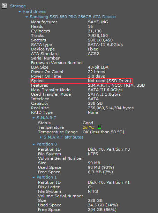Click Used Transfer Mode value SATA II 3.0Gb/s

(x=104, y=94)
